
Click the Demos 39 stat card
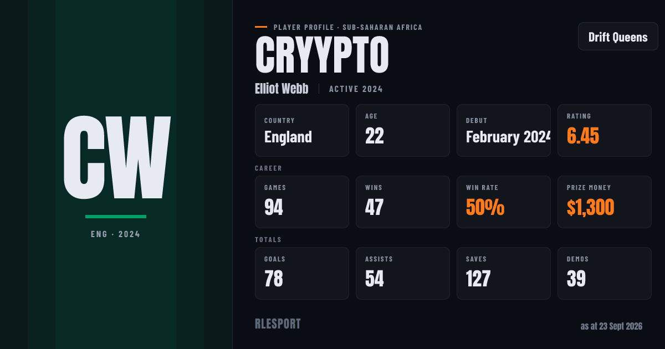[x=605, y=274]
